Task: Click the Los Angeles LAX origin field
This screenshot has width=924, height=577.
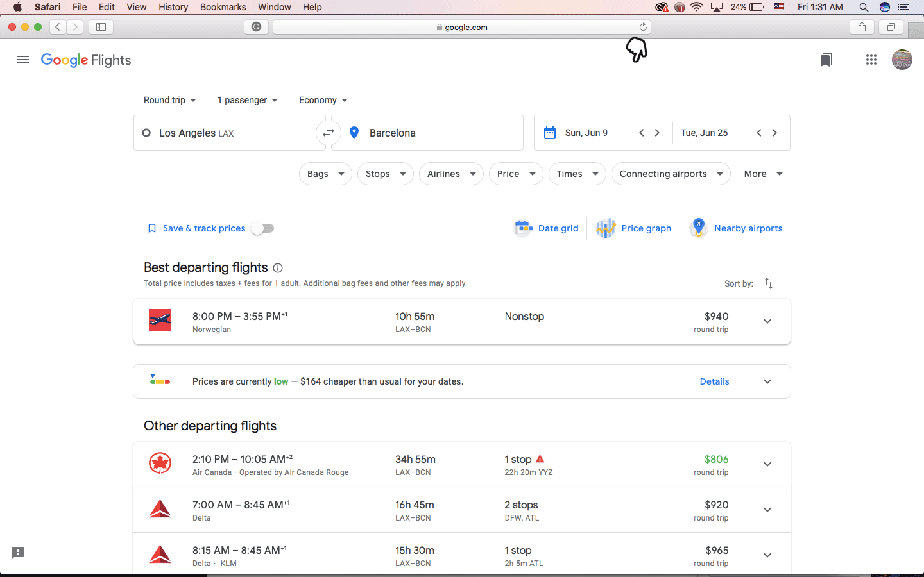Action: (229, 133)
